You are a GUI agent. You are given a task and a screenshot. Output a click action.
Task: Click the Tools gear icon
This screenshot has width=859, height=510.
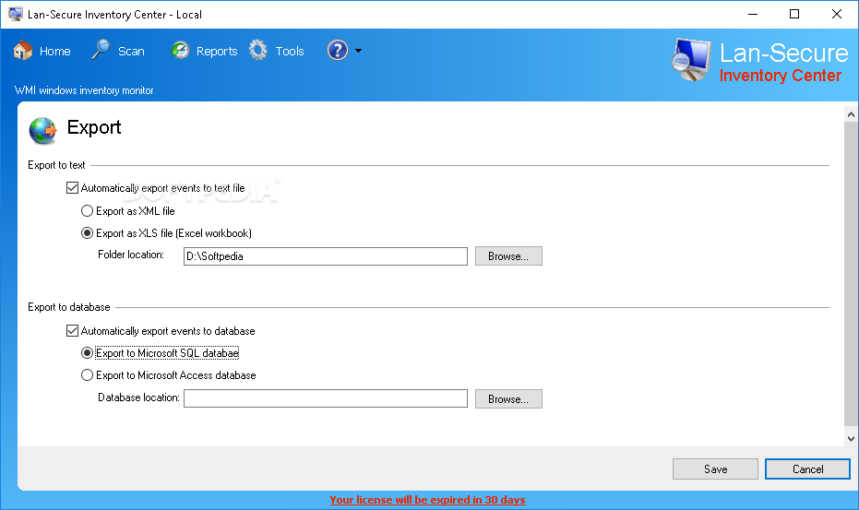point(258,50)
